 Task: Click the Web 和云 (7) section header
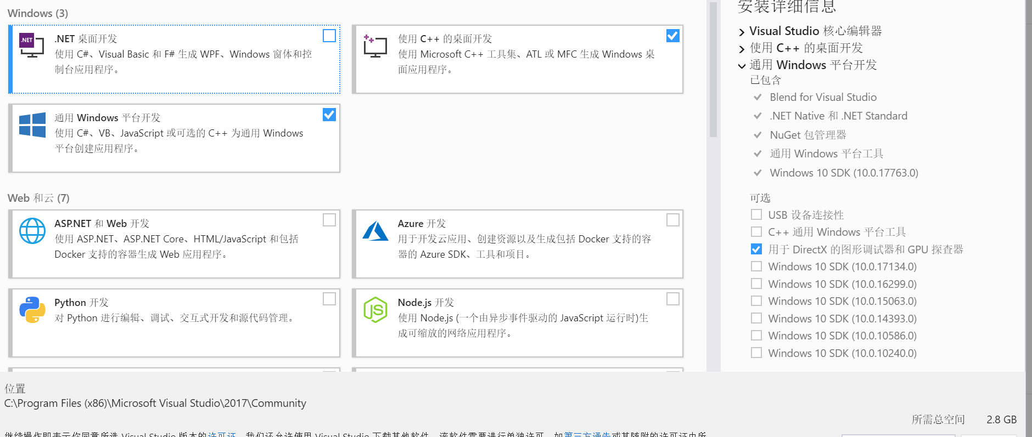coord(38,198)
